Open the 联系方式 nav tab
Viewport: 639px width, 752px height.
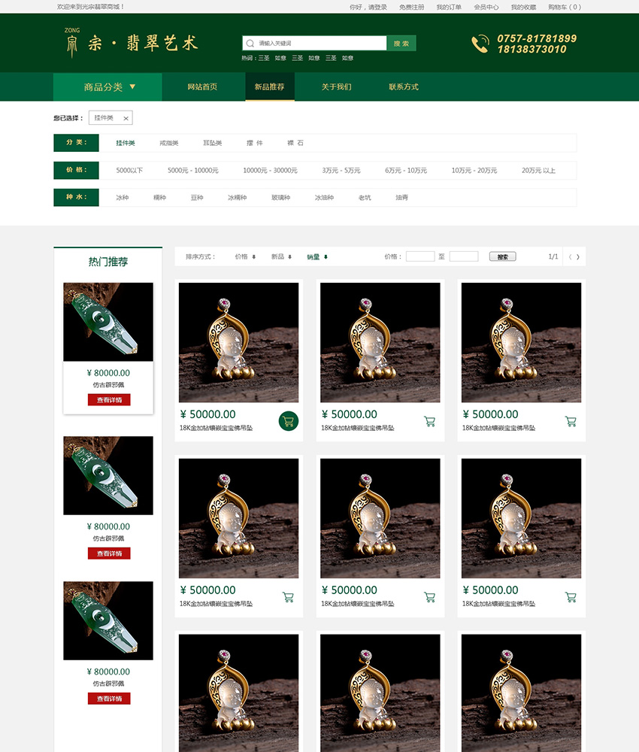(404, 86)
